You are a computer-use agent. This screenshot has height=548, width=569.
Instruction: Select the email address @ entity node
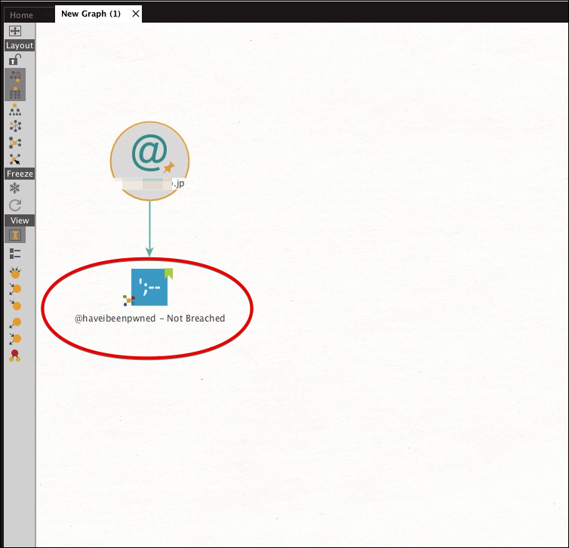(149, 161)
